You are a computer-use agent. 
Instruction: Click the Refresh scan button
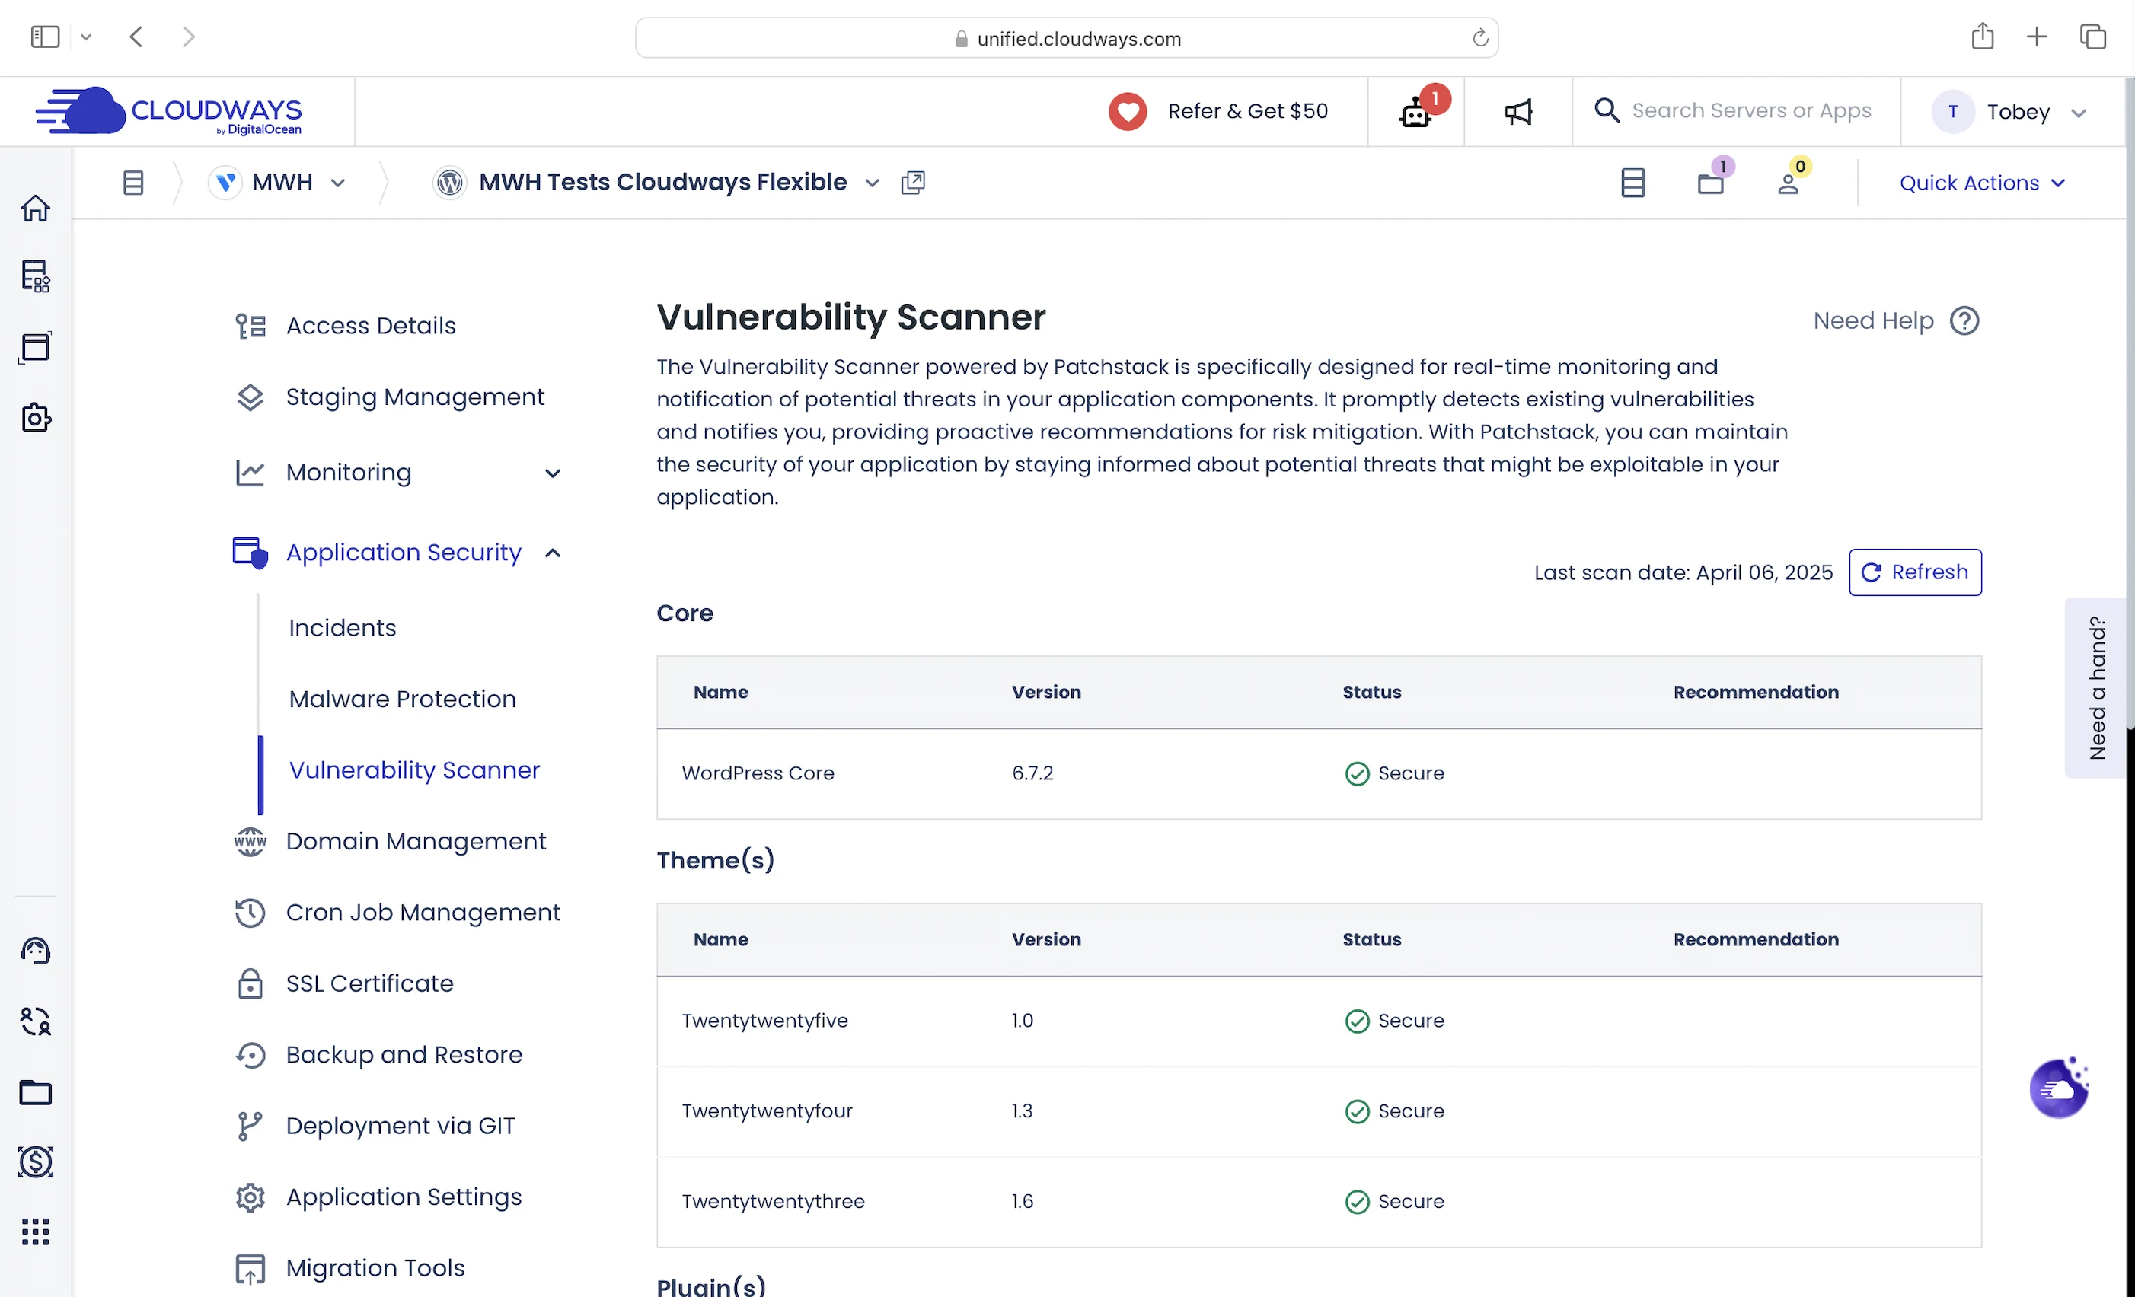click(x=1915, y=572)
